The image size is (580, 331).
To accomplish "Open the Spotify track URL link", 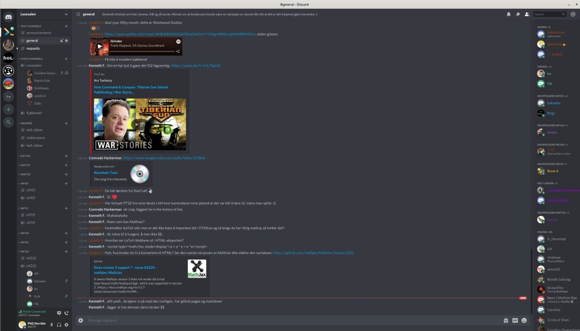I will [180, 34].
